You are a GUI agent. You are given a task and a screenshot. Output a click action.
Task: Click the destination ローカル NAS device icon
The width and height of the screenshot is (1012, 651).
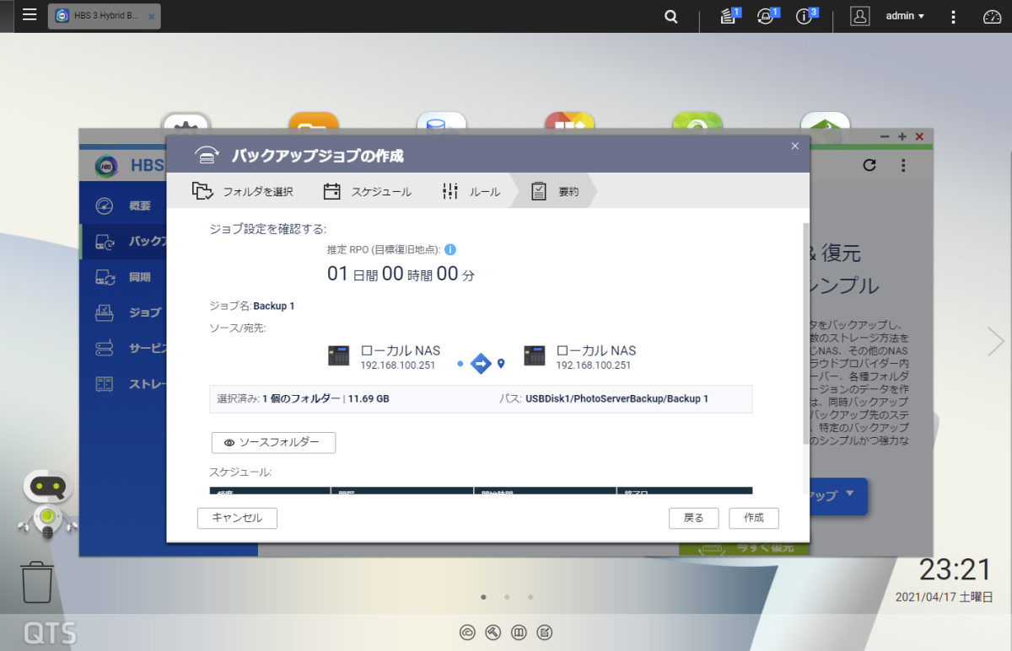pos(535,356)
